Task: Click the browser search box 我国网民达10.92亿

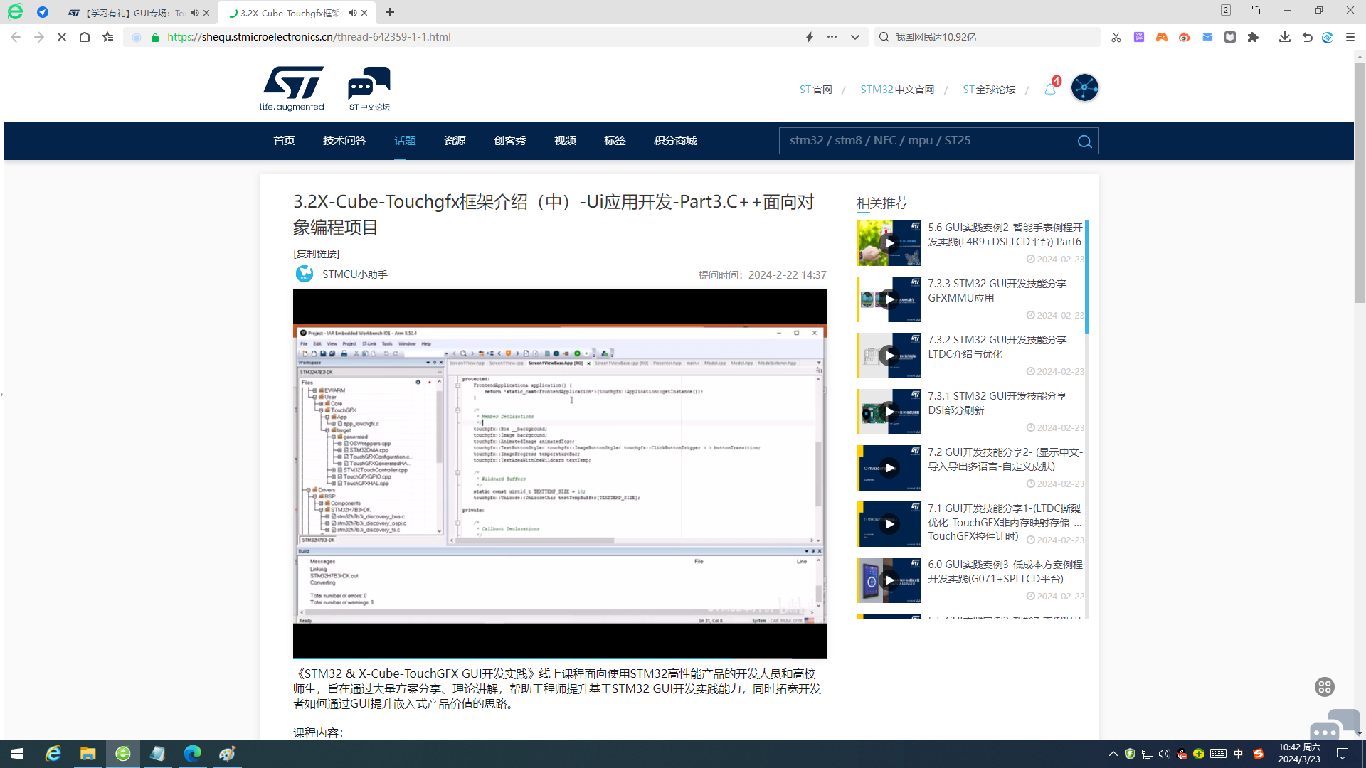Action: tap(989, 37)
